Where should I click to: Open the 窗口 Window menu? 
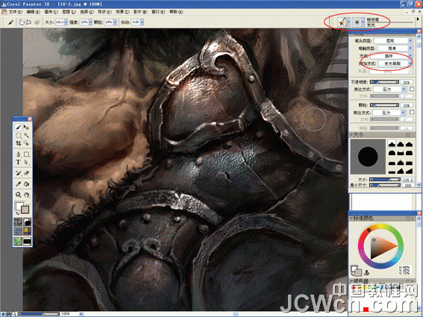pyautogui.click(x=158, y=12)
